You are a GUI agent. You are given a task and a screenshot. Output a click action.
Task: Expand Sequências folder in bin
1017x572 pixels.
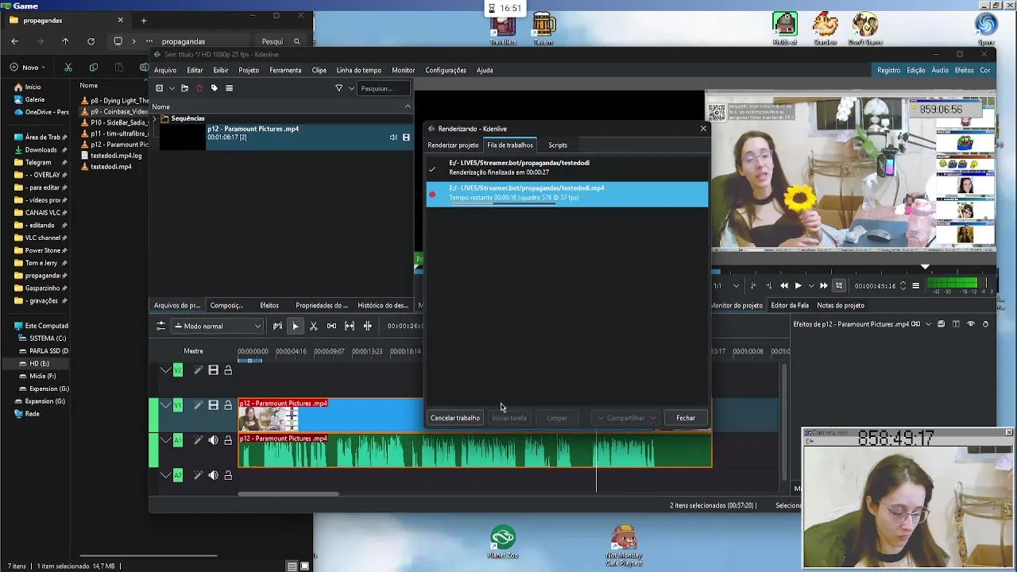[155, 118]
